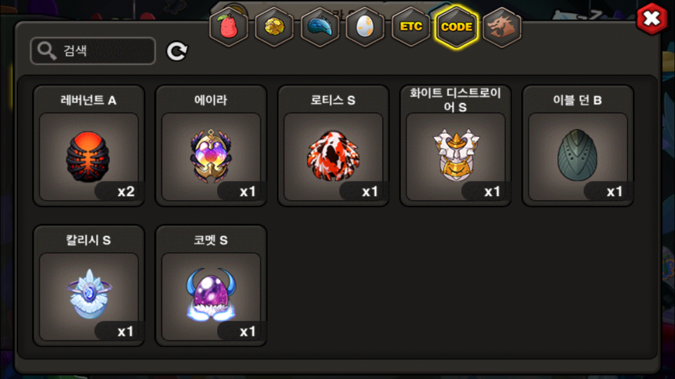The height and width of the screenshot is (379, 675).
Task: Select the 화이트 디스트로이어 S egg
Action: tap(456, 146)
